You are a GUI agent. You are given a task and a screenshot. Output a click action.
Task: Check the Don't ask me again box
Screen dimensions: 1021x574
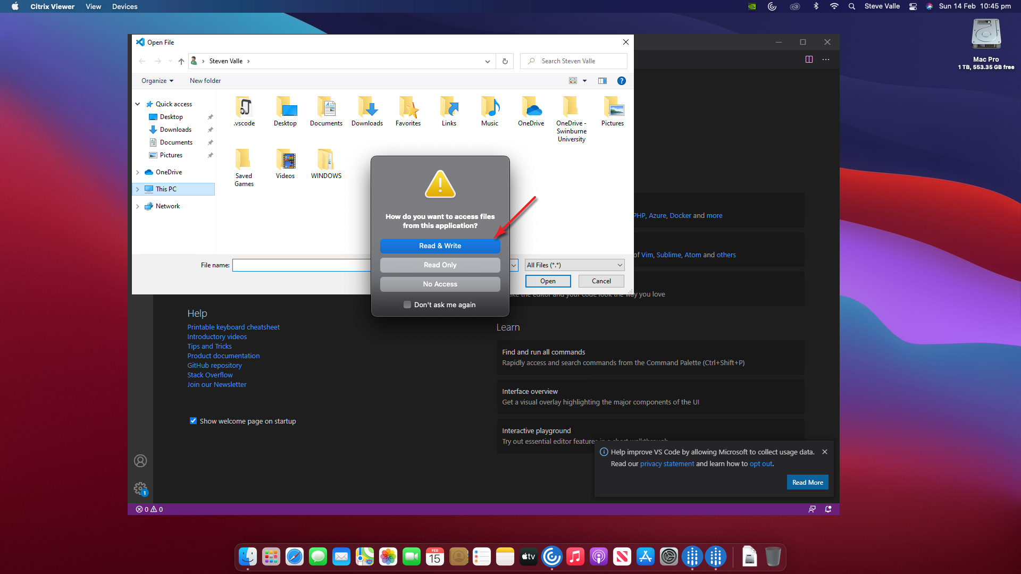tap(407, 305)
